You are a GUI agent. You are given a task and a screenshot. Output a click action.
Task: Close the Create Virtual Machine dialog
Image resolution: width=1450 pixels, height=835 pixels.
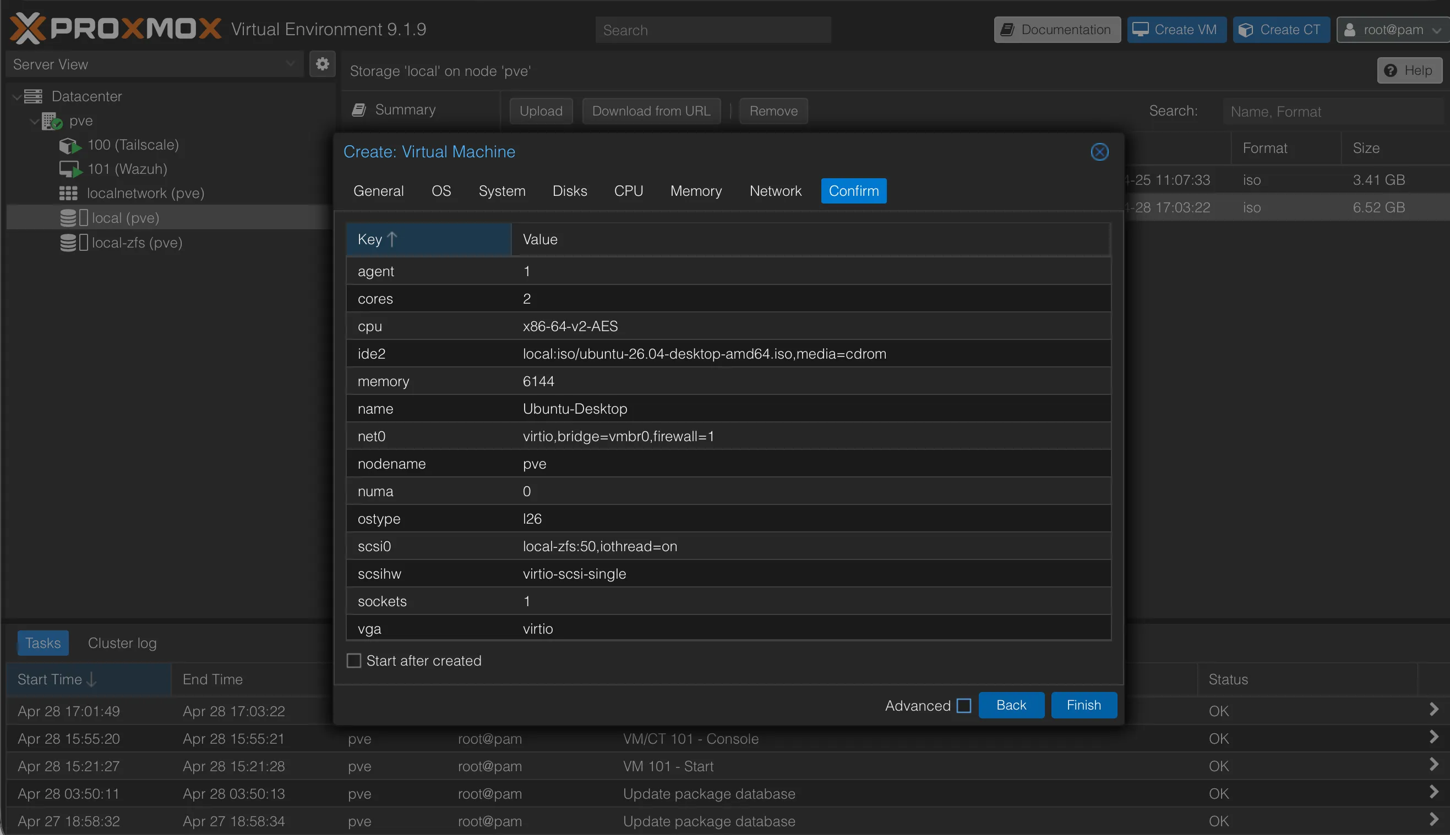click(1099, 152)
